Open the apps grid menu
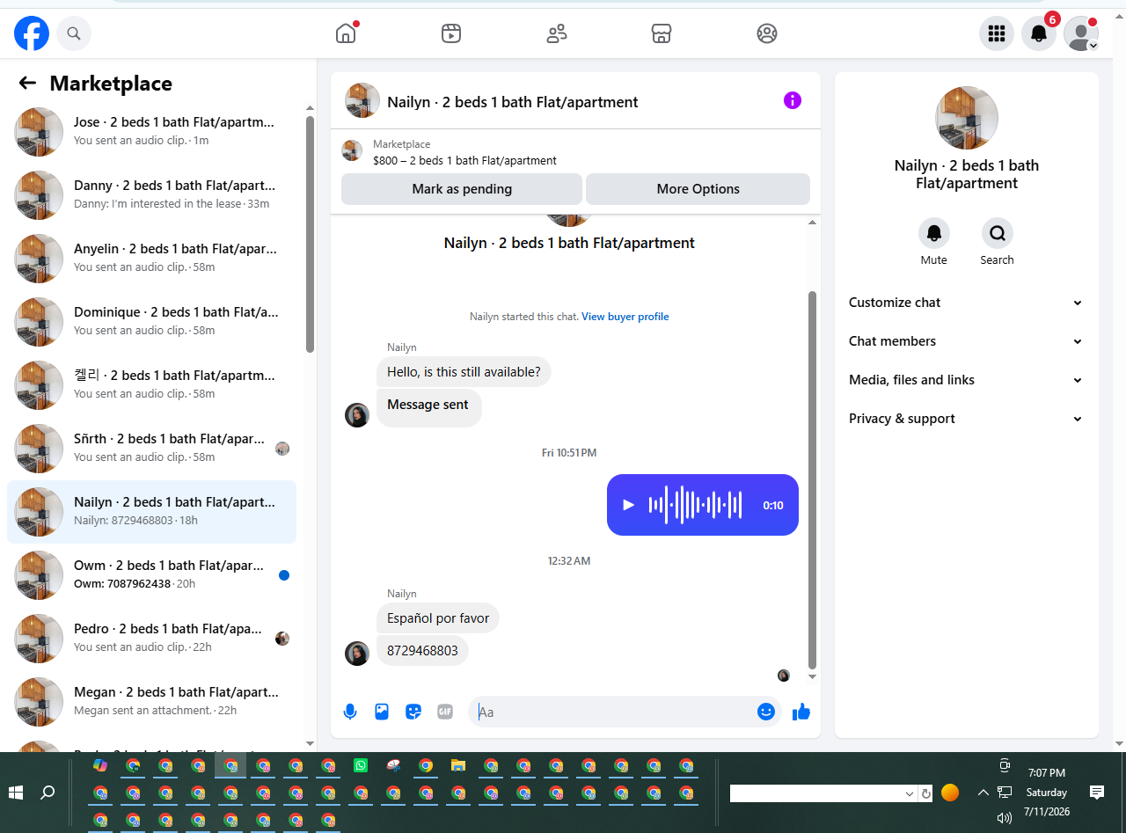This screenshot has width=1126, height=833. 997,33
